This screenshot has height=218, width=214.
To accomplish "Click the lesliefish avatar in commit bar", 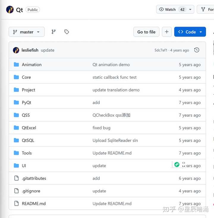I will pyautogui.click(x=16, y=50).
